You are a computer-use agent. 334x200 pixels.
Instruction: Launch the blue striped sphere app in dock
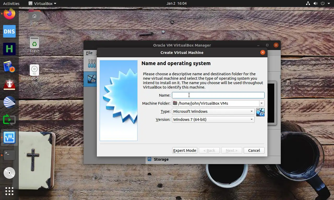[x=9, y=102]
